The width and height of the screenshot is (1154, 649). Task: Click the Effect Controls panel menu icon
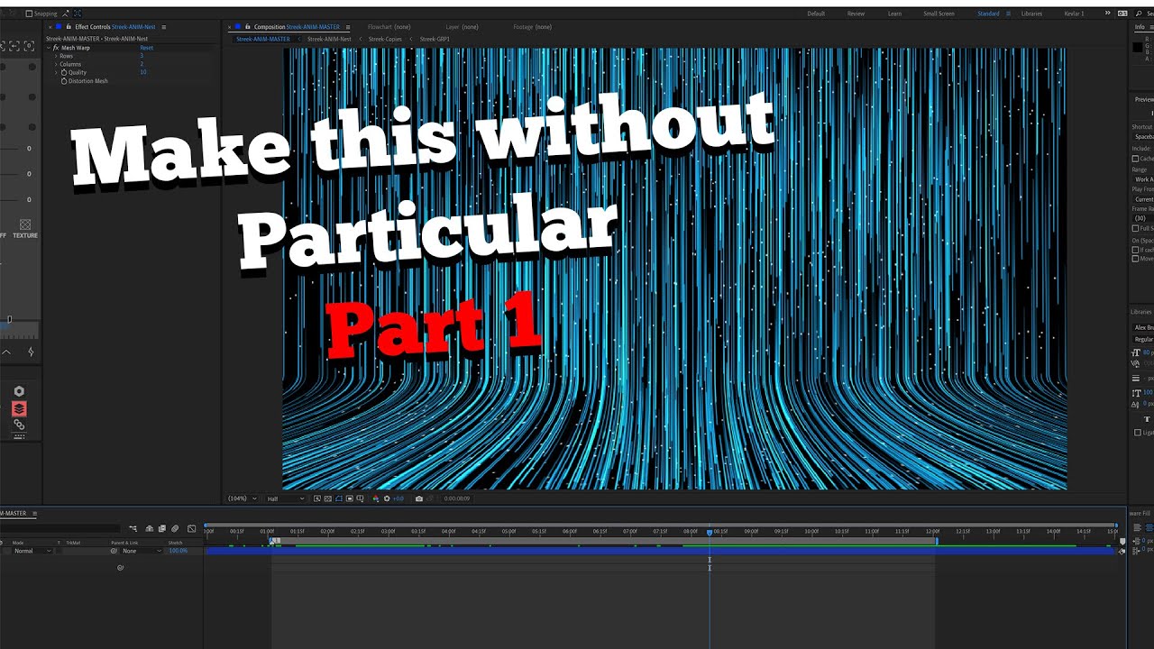[x=164, y=27]
